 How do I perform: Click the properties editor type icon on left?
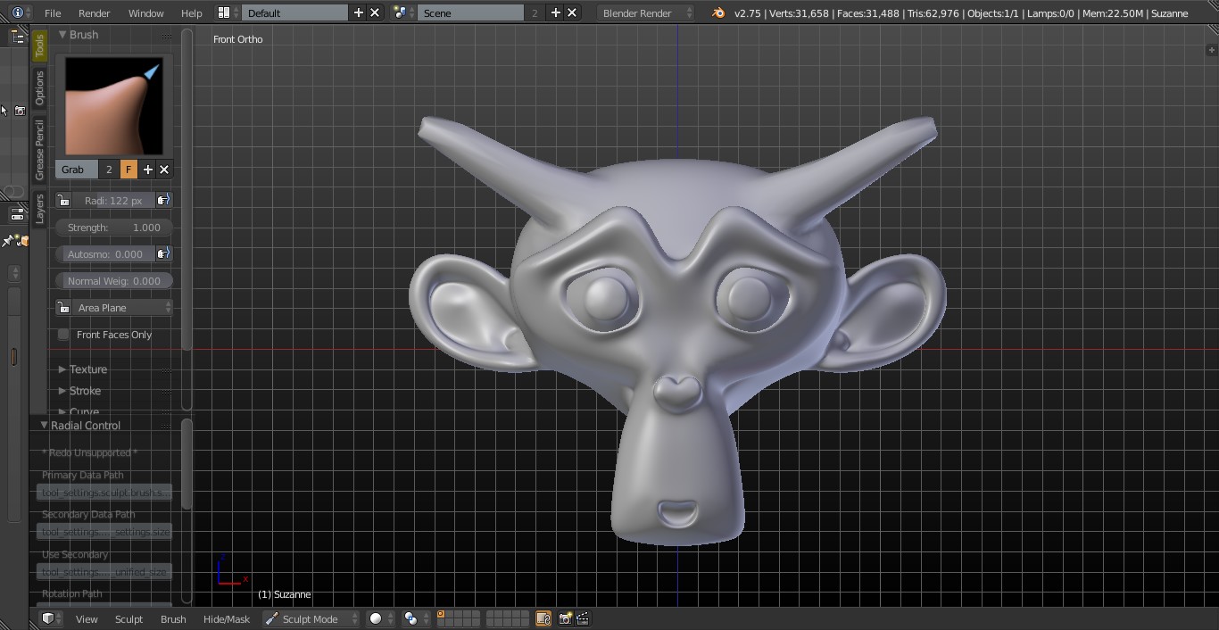pos(16,214)
